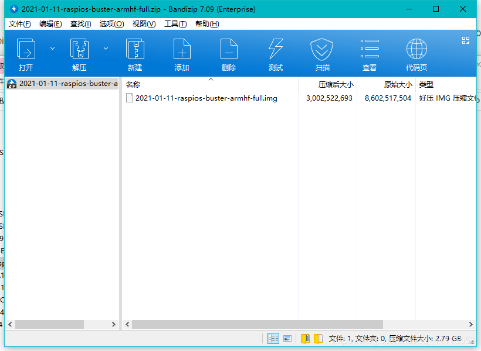Click the yellow open folder status icon
Image resolution: width=481 pixels, height=351 pixels.
[x=319, y=339]
